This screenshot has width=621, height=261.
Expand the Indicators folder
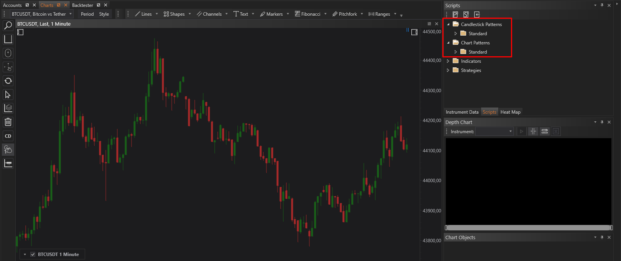(448, 61)
